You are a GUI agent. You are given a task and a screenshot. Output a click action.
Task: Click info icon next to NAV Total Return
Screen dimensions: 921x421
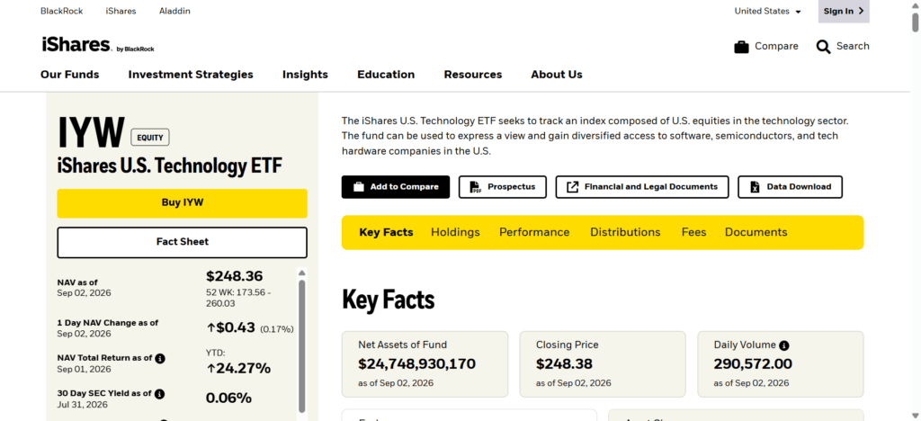pyautogui.click(x=160, y=358)
